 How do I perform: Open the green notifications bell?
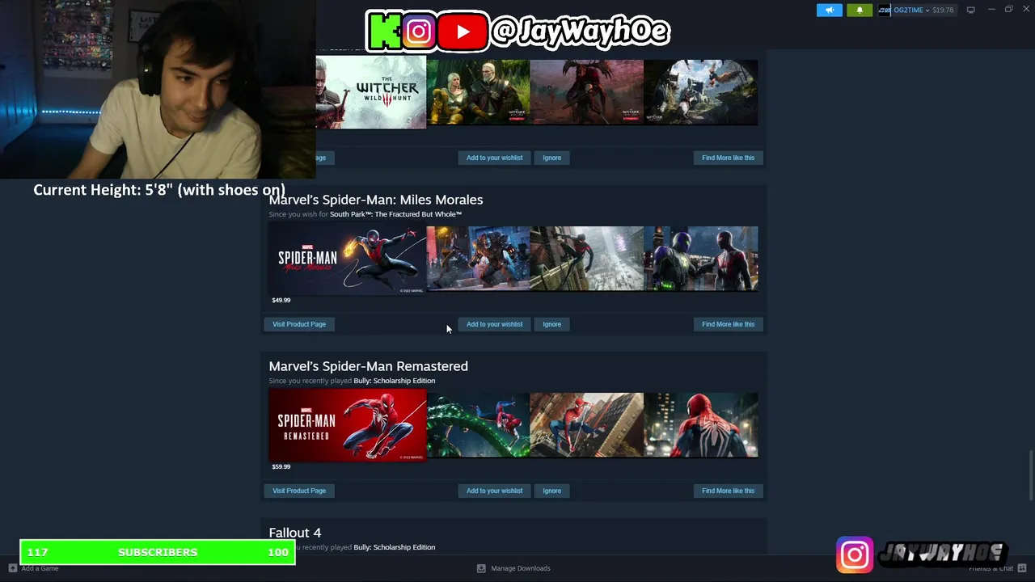tap(859, 10)
